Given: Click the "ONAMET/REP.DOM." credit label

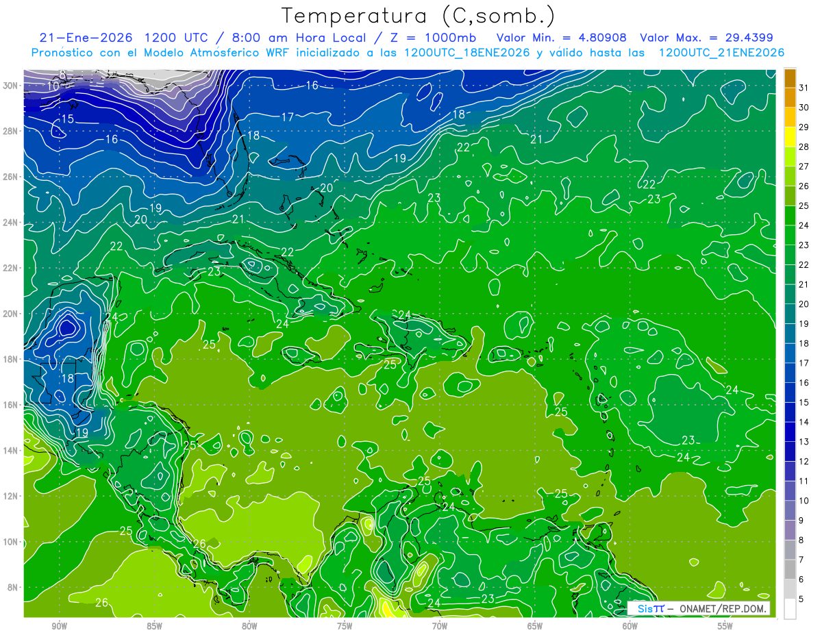Looking at the screenshot, I should tap(722, 608).
